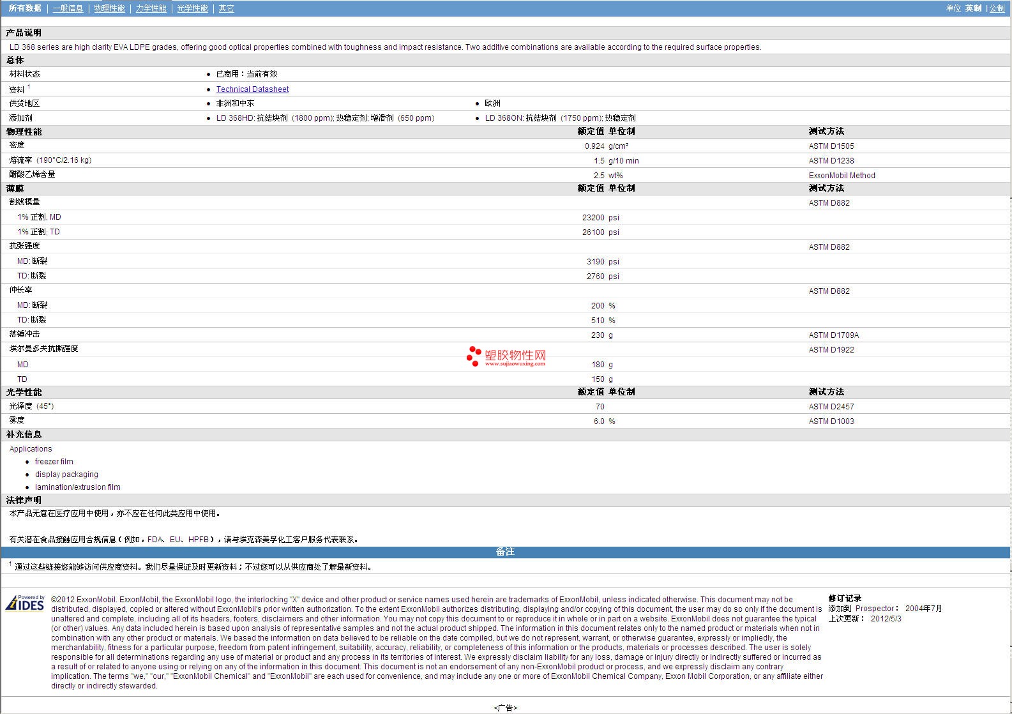Viewport: 1012px width, 714px height.
Task: Switch to the 物理性能 tab
Action: [x=109, y=8]
